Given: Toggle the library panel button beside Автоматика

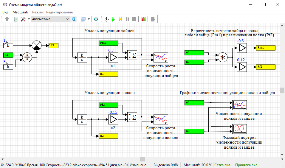Looking at the screenshot, I should click(x=74, y=19).
